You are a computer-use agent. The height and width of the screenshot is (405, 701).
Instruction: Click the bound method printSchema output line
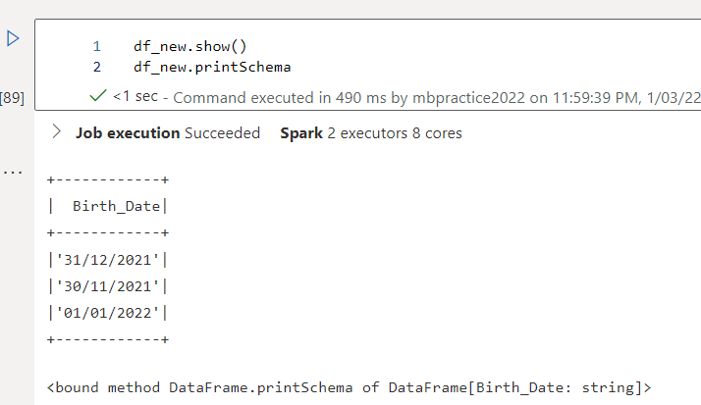(349, 387)
